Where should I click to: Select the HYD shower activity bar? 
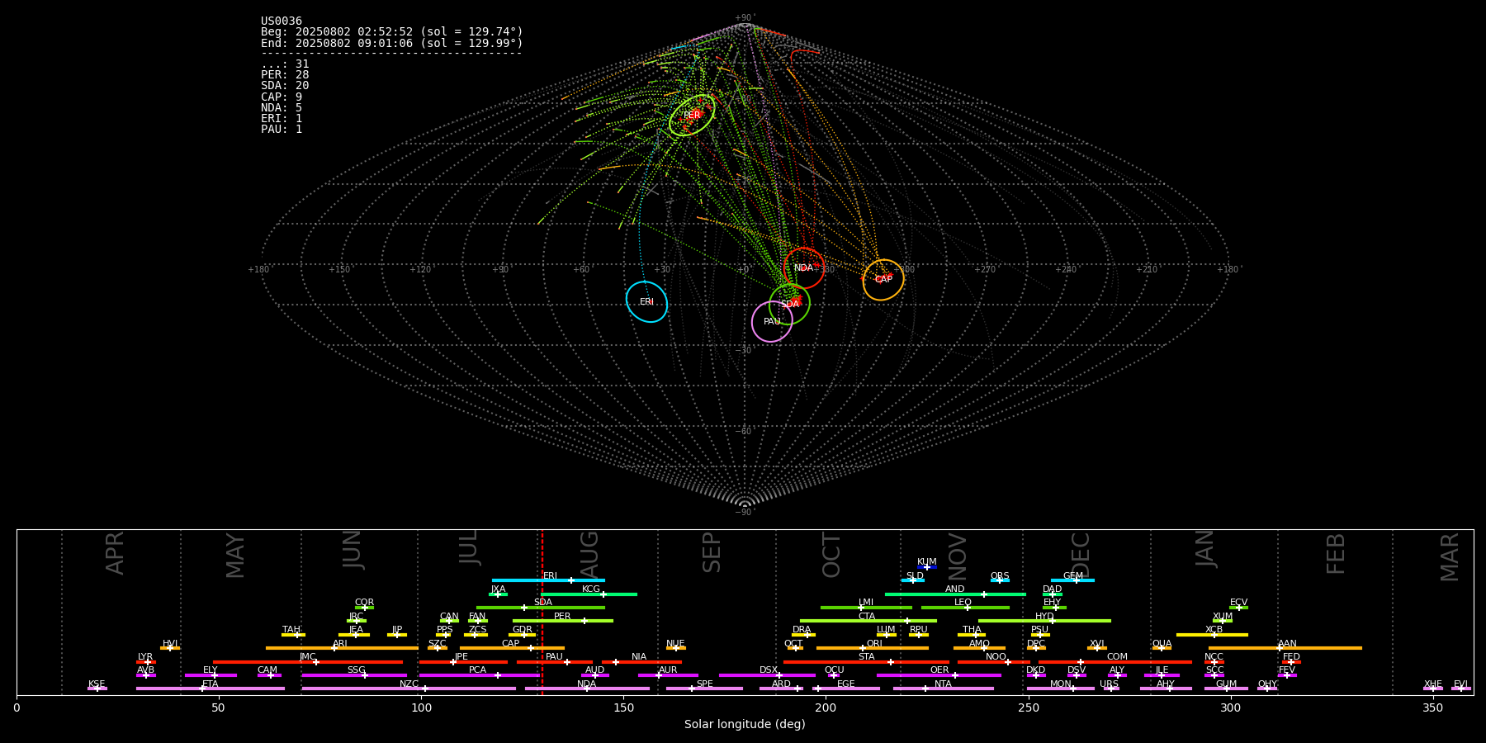[1044, 621]
